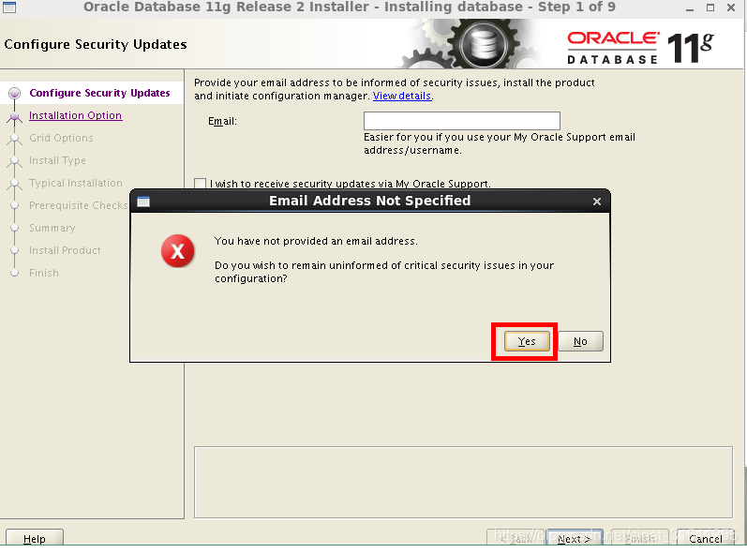Screen dimensions: 747x553
Task: Select the Summary step
Action: [52, 228]
